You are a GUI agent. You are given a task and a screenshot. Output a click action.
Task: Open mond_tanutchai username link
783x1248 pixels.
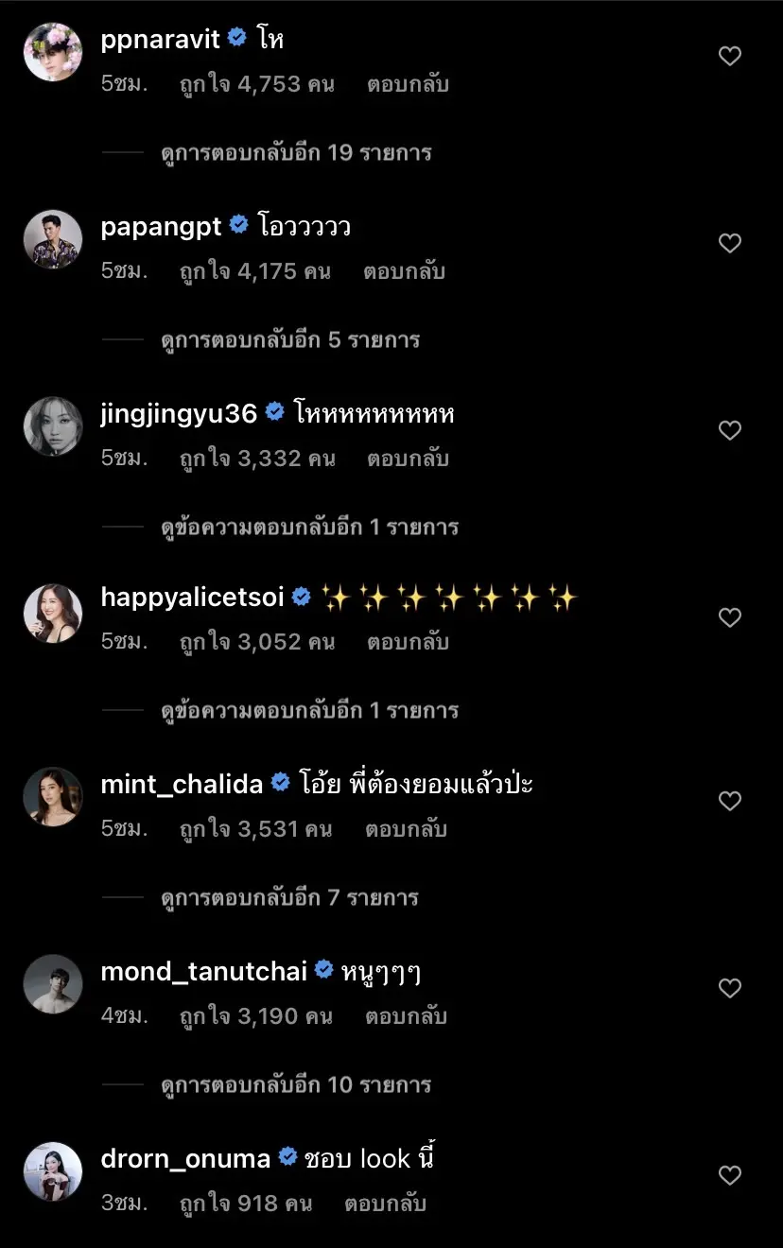coord(203,971)
